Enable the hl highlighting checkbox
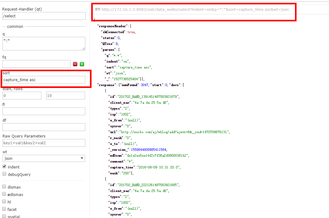The width and height of the screenshot is (329, 218). (4, 202)
